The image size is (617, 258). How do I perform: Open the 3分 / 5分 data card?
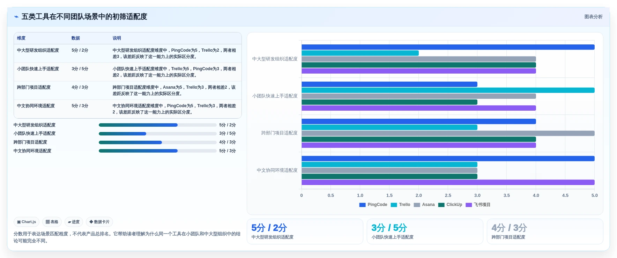425,231
